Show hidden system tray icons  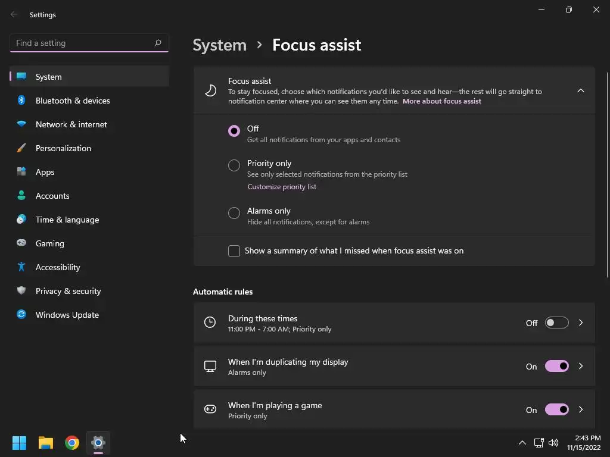[522, 443]
